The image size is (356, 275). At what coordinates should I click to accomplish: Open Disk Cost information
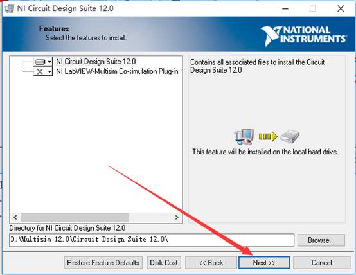click(x=164, y=263)
